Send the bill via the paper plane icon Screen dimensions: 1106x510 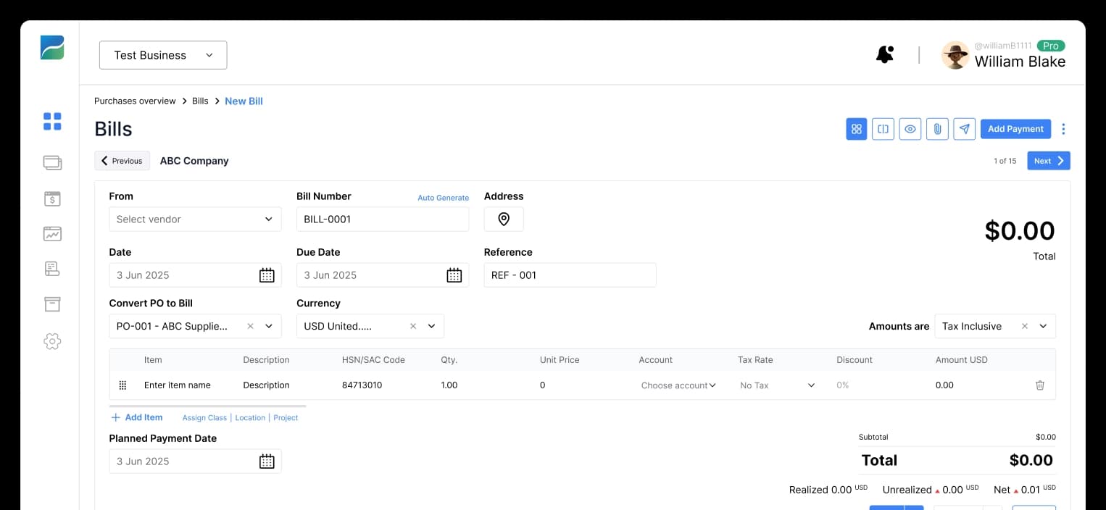[964, 128]
